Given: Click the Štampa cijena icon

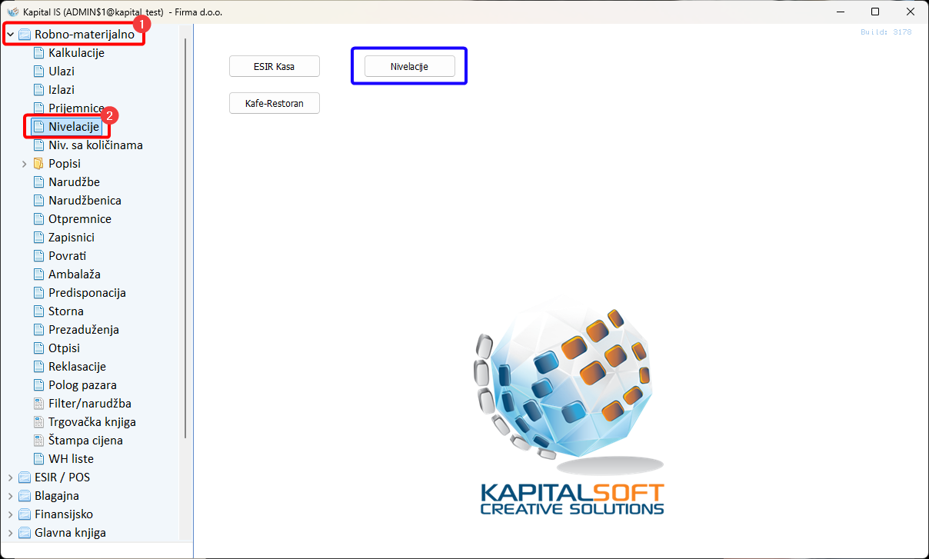Looking at the screenshot, I should (39, 441).
